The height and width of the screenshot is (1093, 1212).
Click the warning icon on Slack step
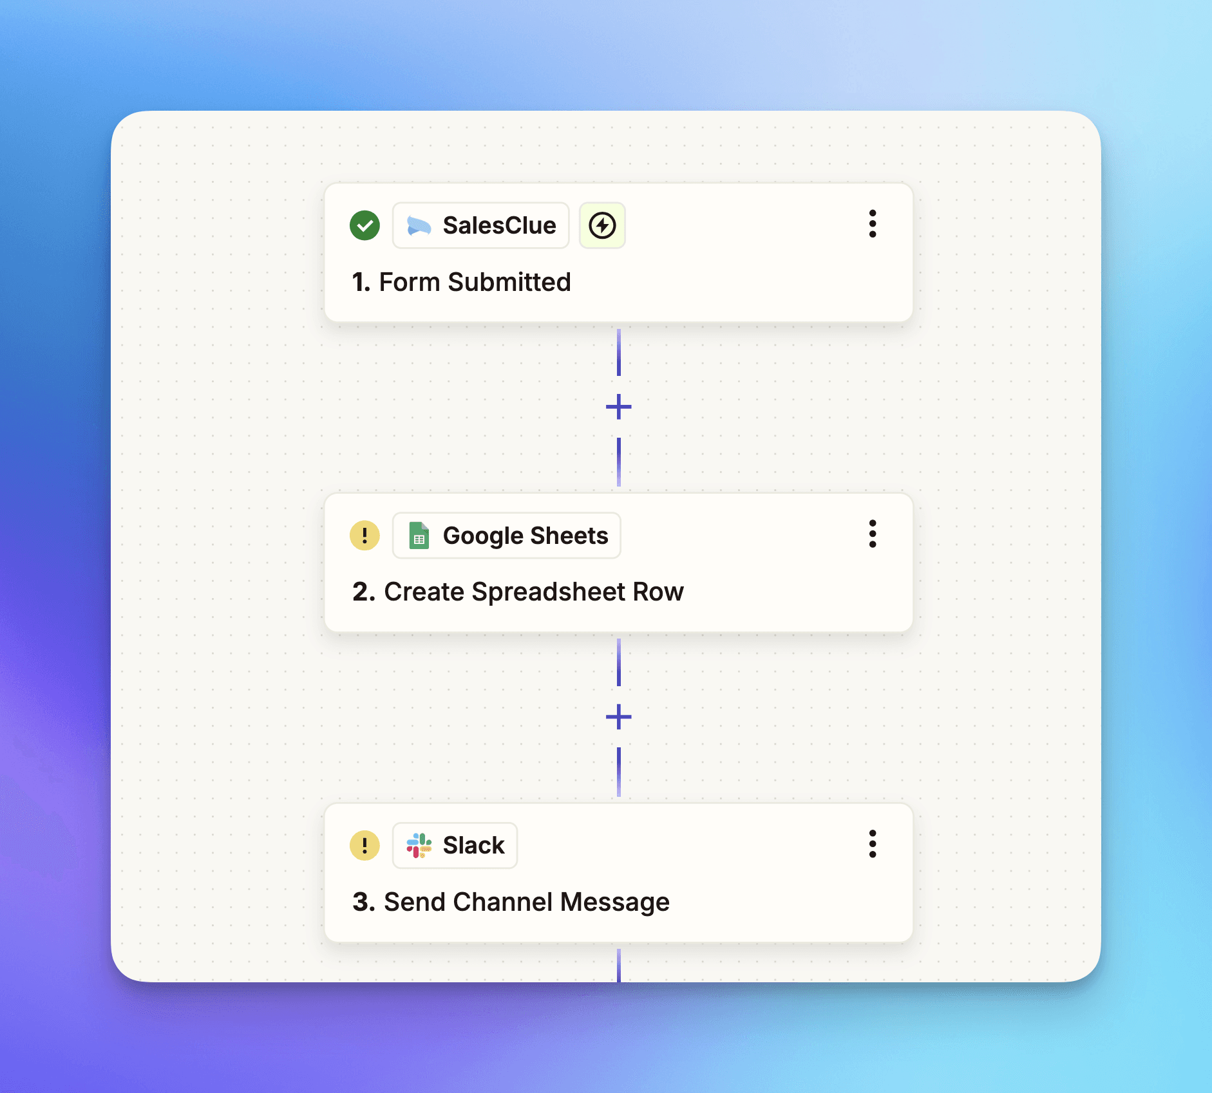[365, 846]
